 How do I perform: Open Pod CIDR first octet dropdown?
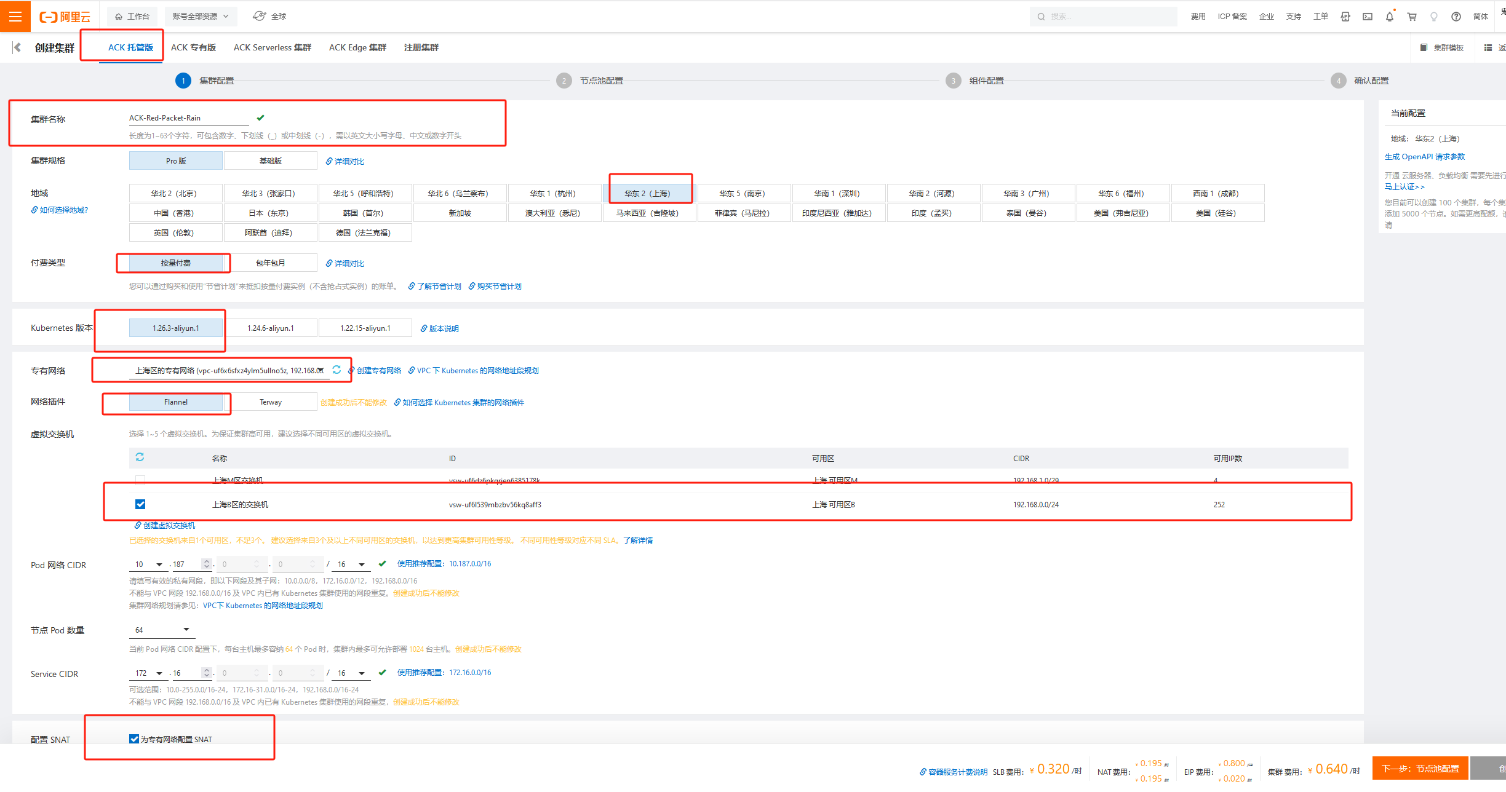(149, 564)
